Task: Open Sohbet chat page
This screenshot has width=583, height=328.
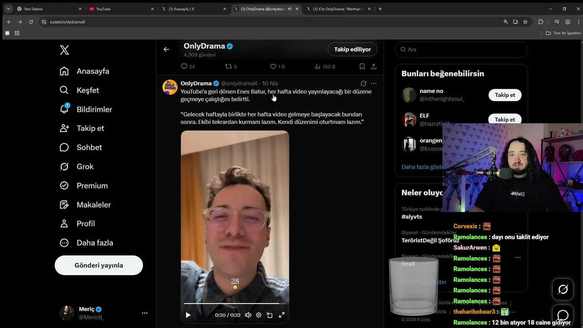Action: 81,147
